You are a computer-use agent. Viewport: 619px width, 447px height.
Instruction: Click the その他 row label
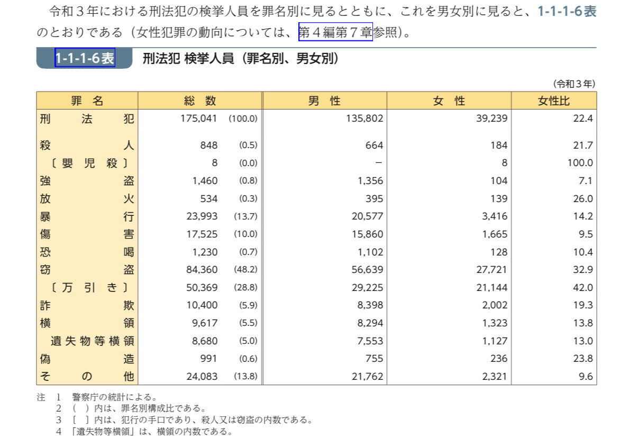(87, 376)
